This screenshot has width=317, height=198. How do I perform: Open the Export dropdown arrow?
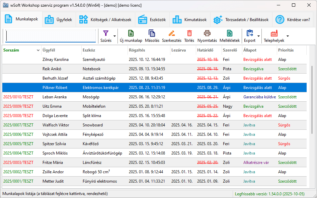[x=258, y=36]
